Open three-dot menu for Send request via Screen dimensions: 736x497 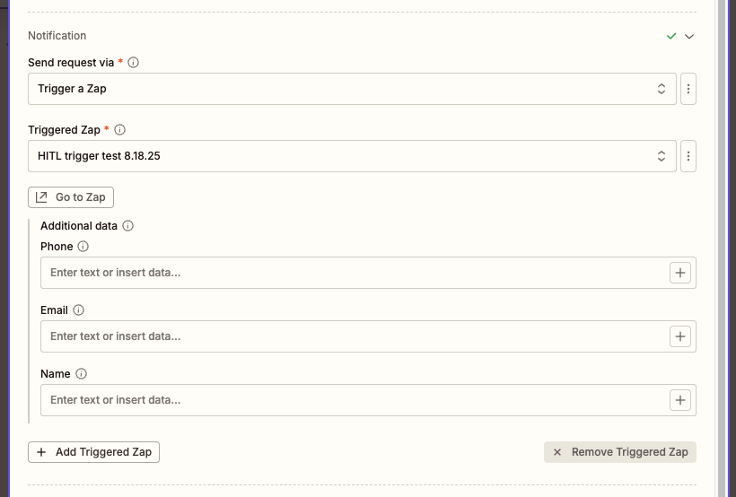[688, 89]
